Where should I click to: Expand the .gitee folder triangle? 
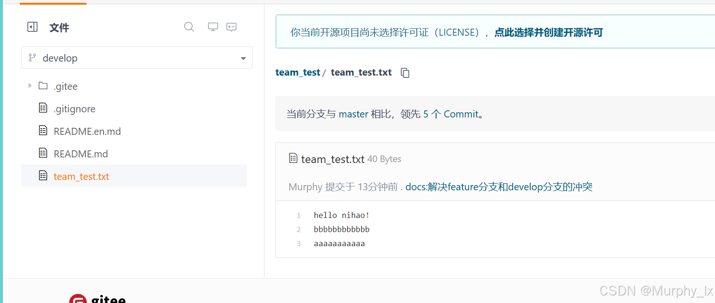coord(30,85)
